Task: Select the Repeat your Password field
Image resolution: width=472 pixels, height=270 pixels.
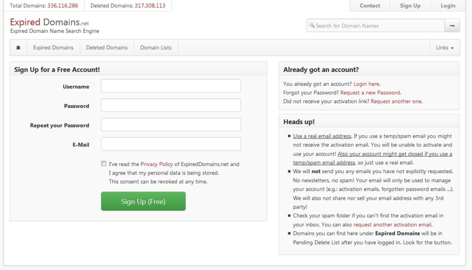Action: (x=171, y=125)
